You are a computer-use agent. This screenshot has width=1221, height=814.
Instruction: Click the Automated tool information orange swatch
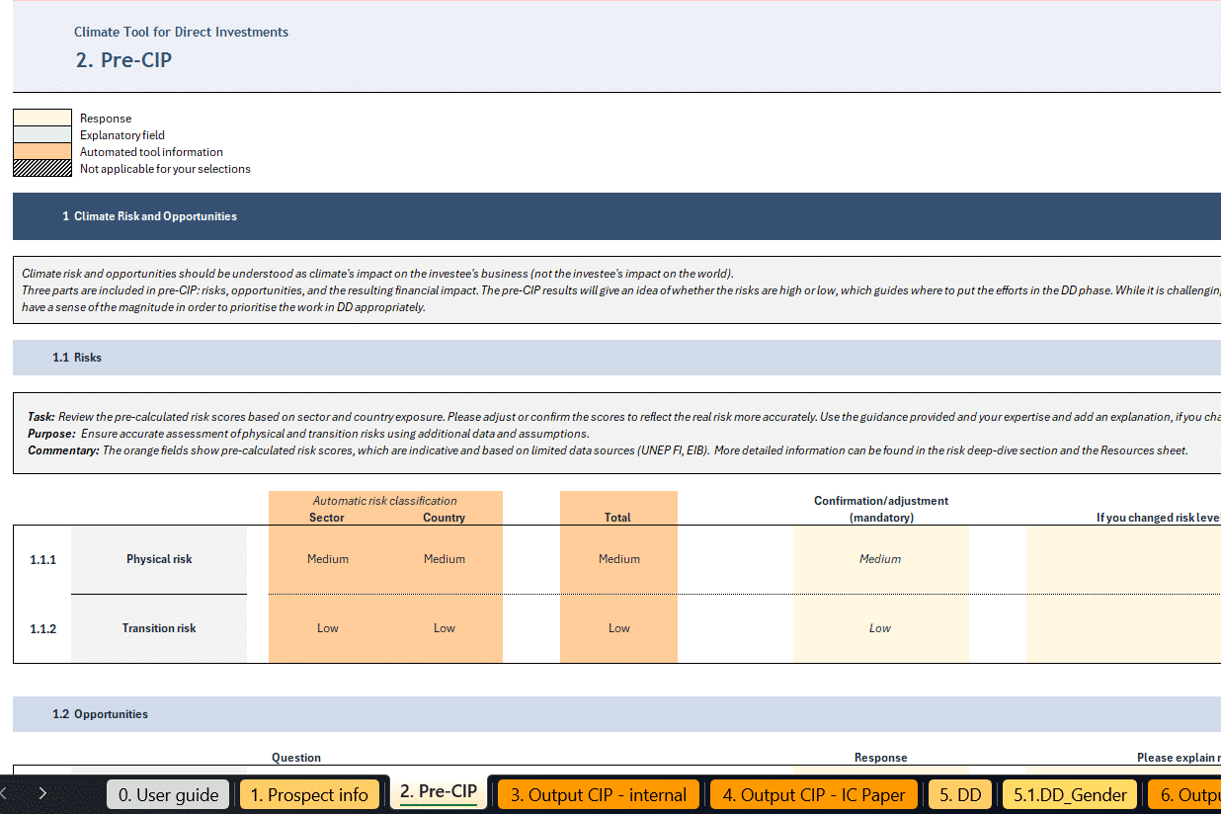(41, 151)
